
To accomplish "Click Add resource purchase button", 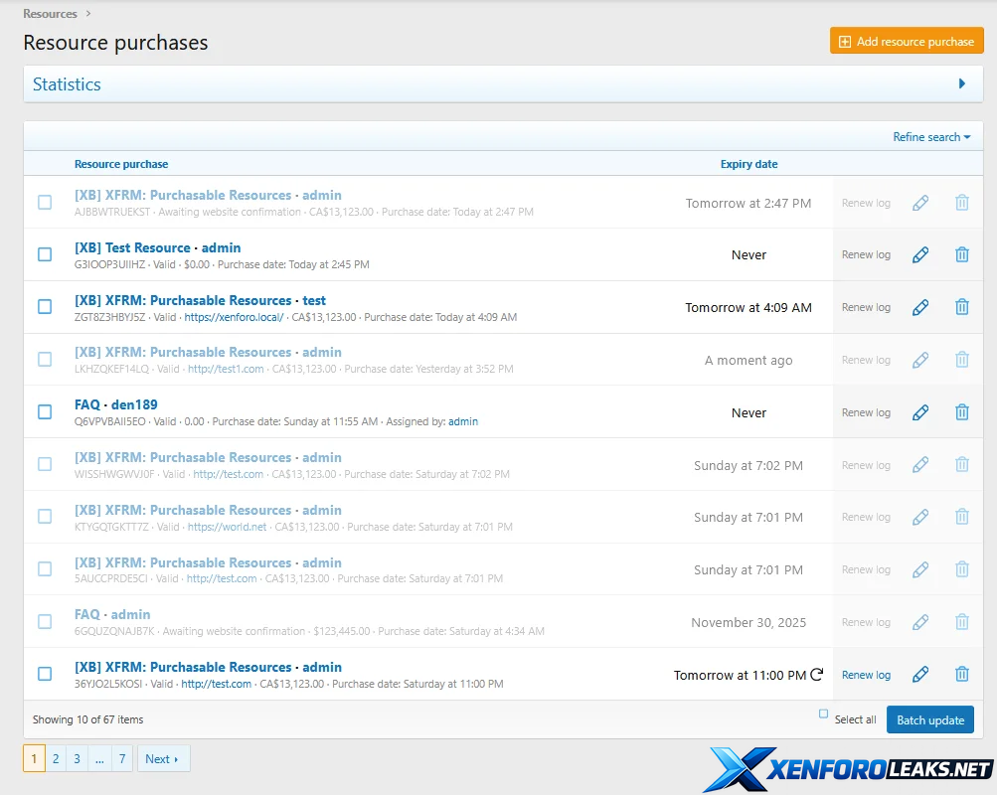I will tap(906, 42).
